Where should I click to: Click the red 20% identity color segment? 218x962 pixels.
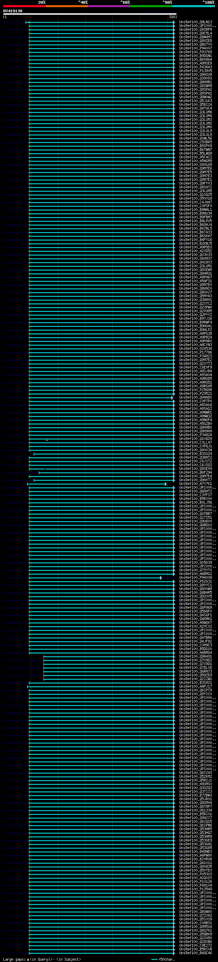(x=24, y=6)
